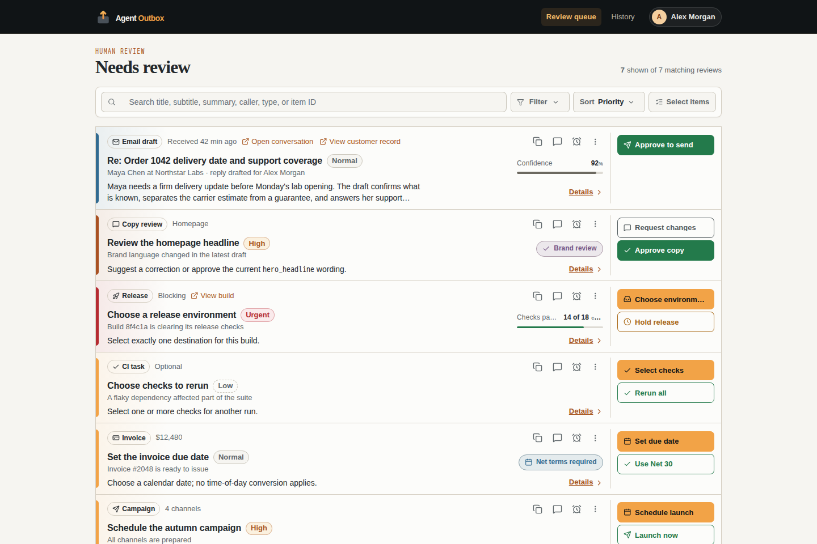Open conversation link on email draft
This screenshot has height=544, width=817.
(x=277, y=142)
